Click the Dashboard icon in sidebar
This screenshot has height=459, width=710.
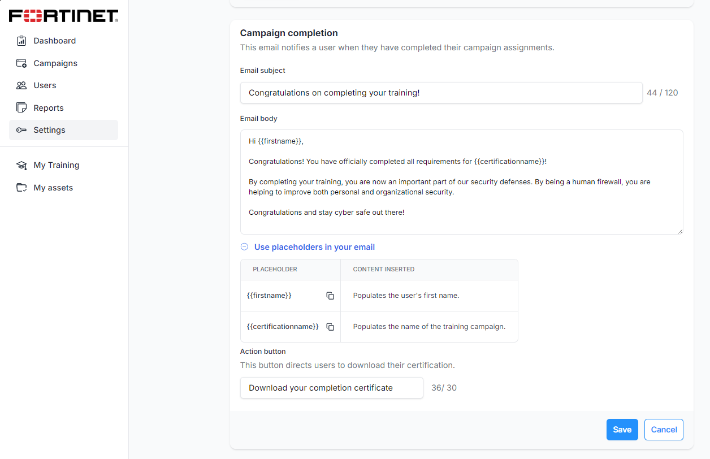click(x=21, y=41)
